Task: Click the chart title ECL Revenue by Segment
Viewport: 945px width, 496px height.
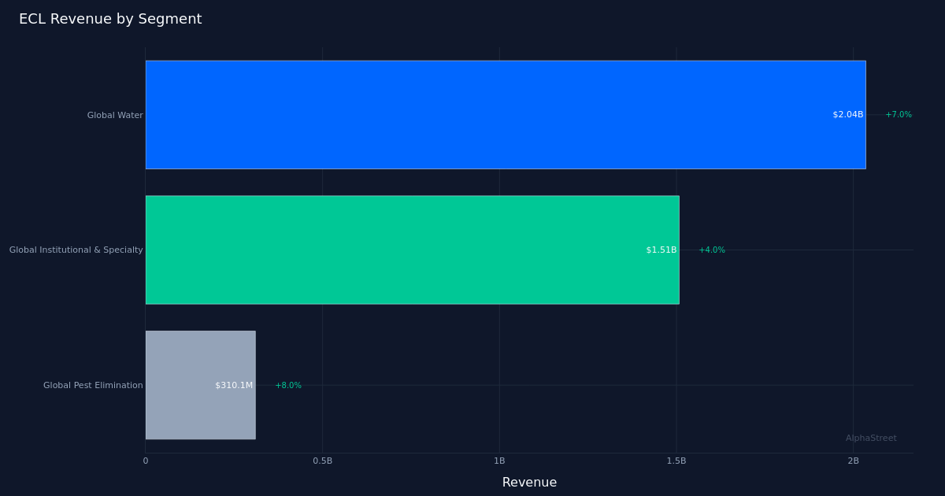Action: pyautogui.click(x=110, y=18)
